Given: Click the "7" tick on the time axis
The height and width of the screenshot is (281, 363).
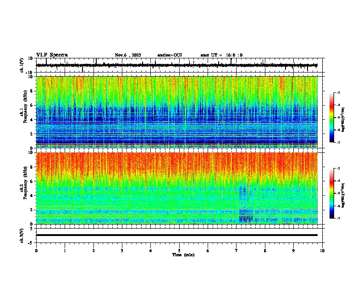Looking at the screenshot, I should coord(236,251).
